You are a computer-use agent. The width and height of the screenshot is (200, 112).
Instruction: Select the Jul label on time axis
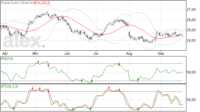click(x=96, y=53)
